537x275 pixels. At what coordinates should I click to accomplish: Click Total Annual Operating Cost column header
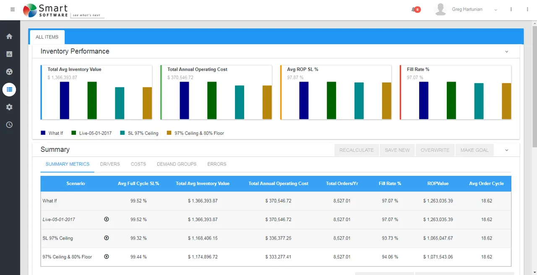click(x=278, y=184)
